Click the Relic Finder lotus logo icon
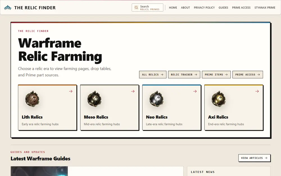This screenshot has width=281, height=176. click(8, 8)
